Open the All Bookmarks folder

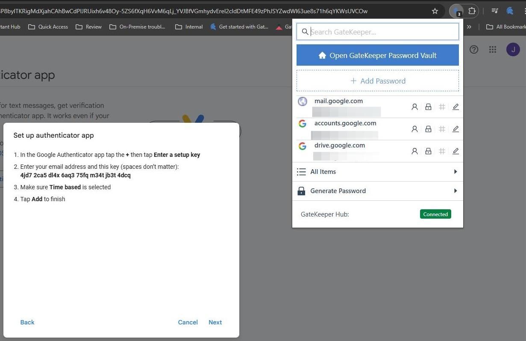pos(506,27)
